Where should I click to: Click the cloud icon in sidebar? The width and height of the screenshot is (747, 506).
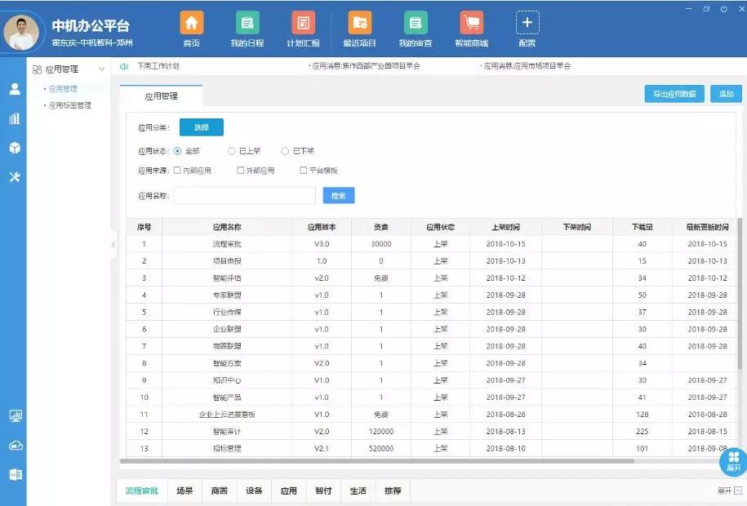point(16,446)
